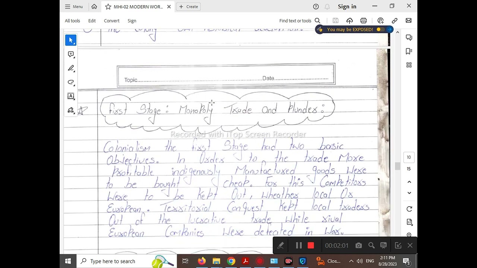Open the 2:11 PM clock calendar

coord(388,261)
